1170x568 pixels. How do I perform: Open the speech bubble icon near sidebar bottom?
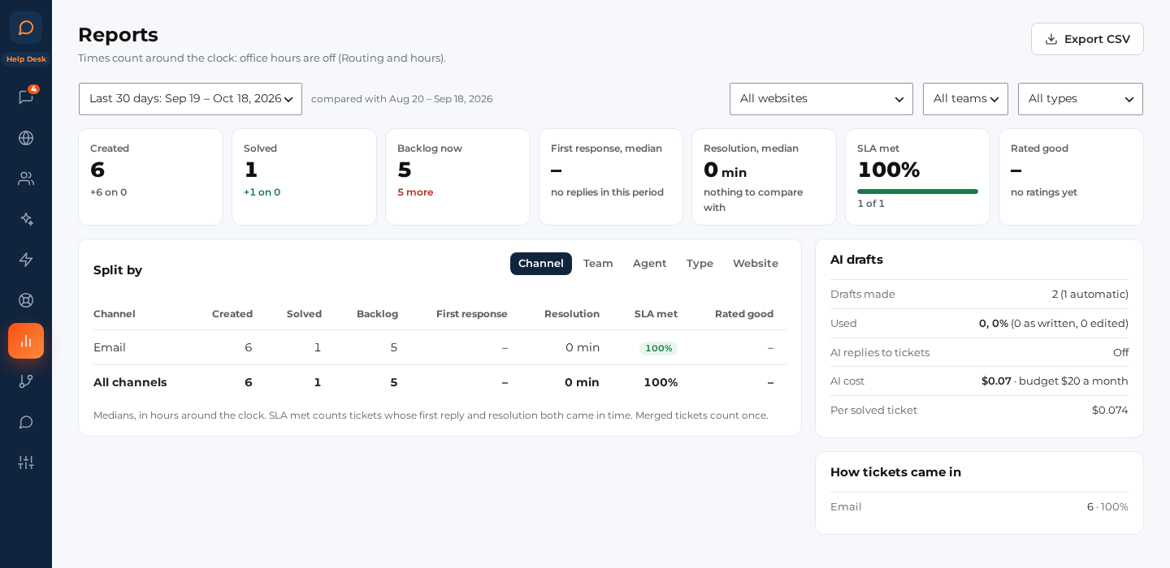[x=26, y=422]
